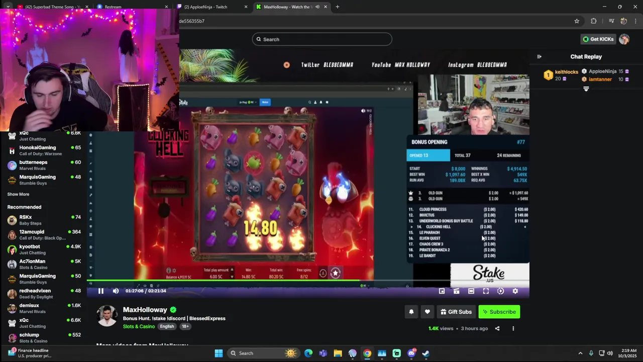Select iamtanner in the gift leaderboard
The image size is (643, 362).
coord(599,79)
